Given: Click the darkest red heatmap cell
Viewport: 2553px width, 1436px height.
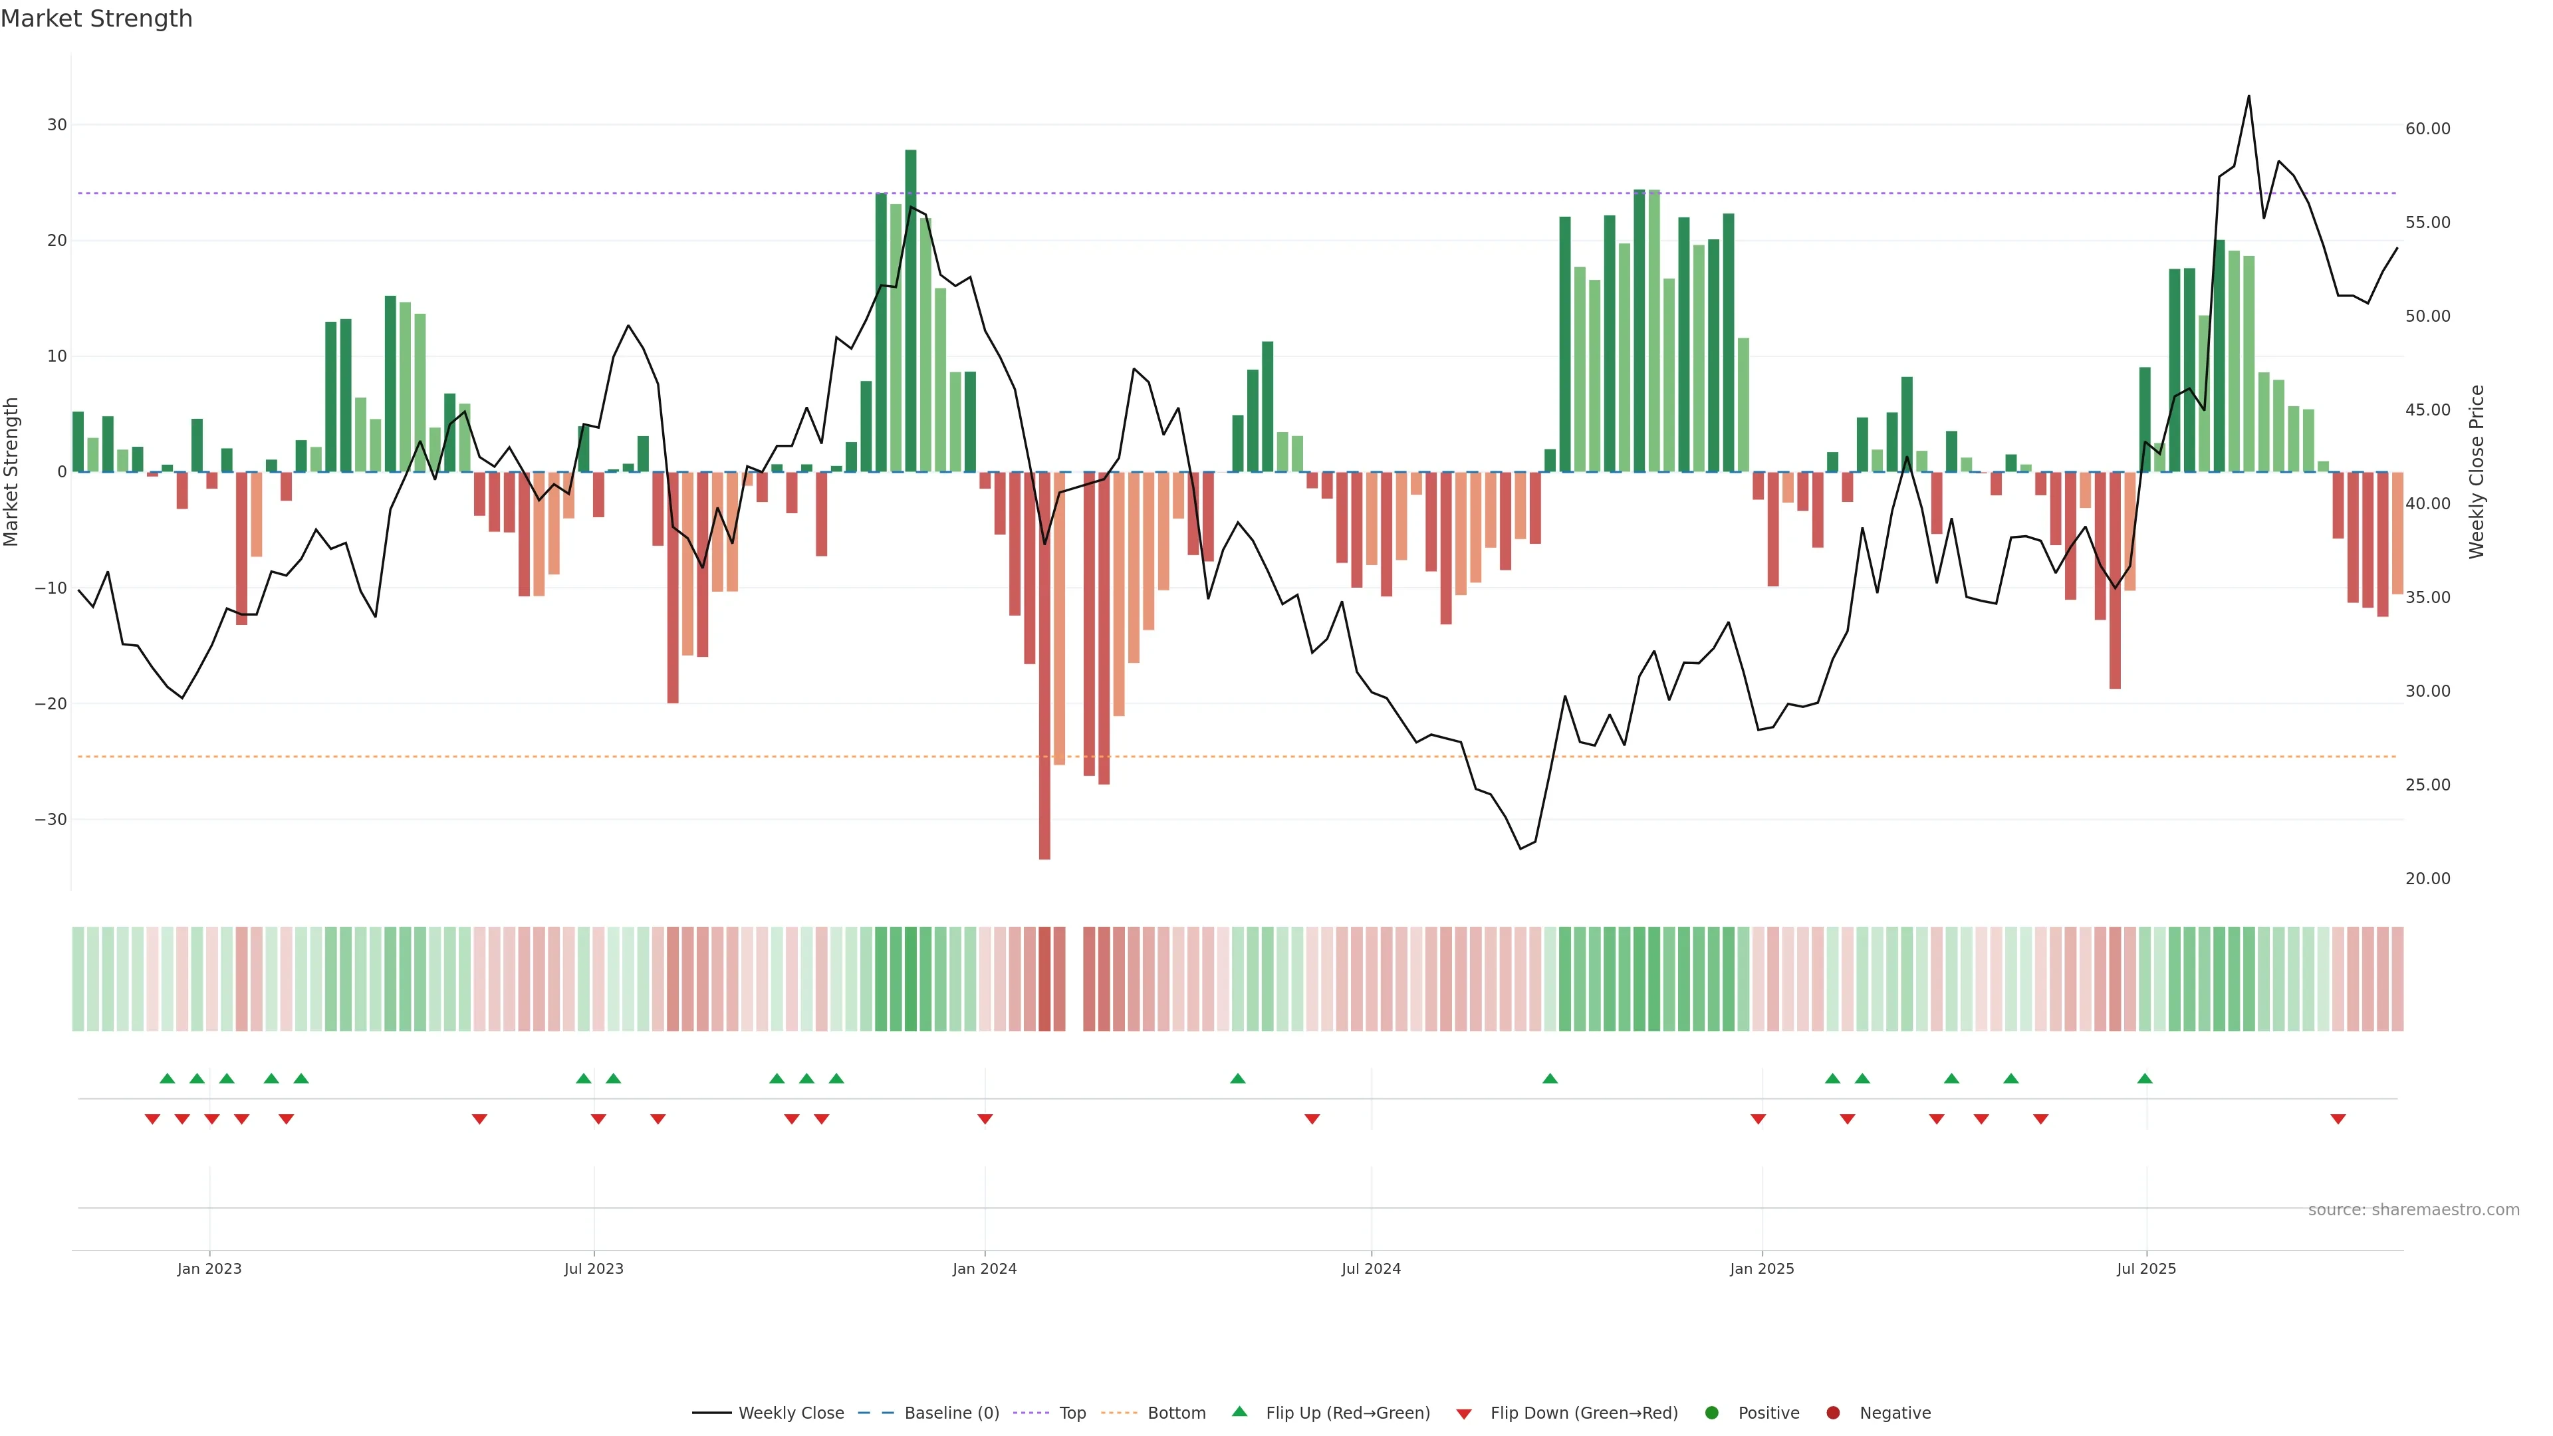Looking at the screenshot, I should [1044, 978].
